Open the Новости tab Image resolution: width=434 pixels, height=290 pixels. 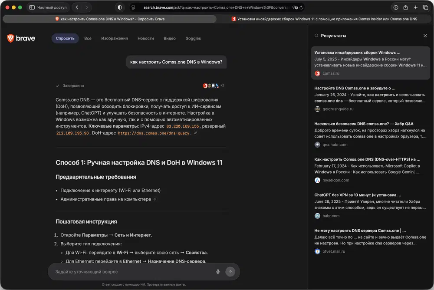coord(145,38)
